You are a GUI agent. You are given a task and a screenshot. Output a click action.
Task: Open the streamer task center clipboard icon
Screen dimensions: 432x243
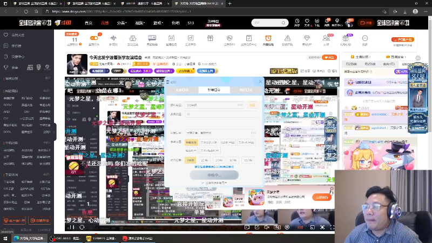point(249,38)
